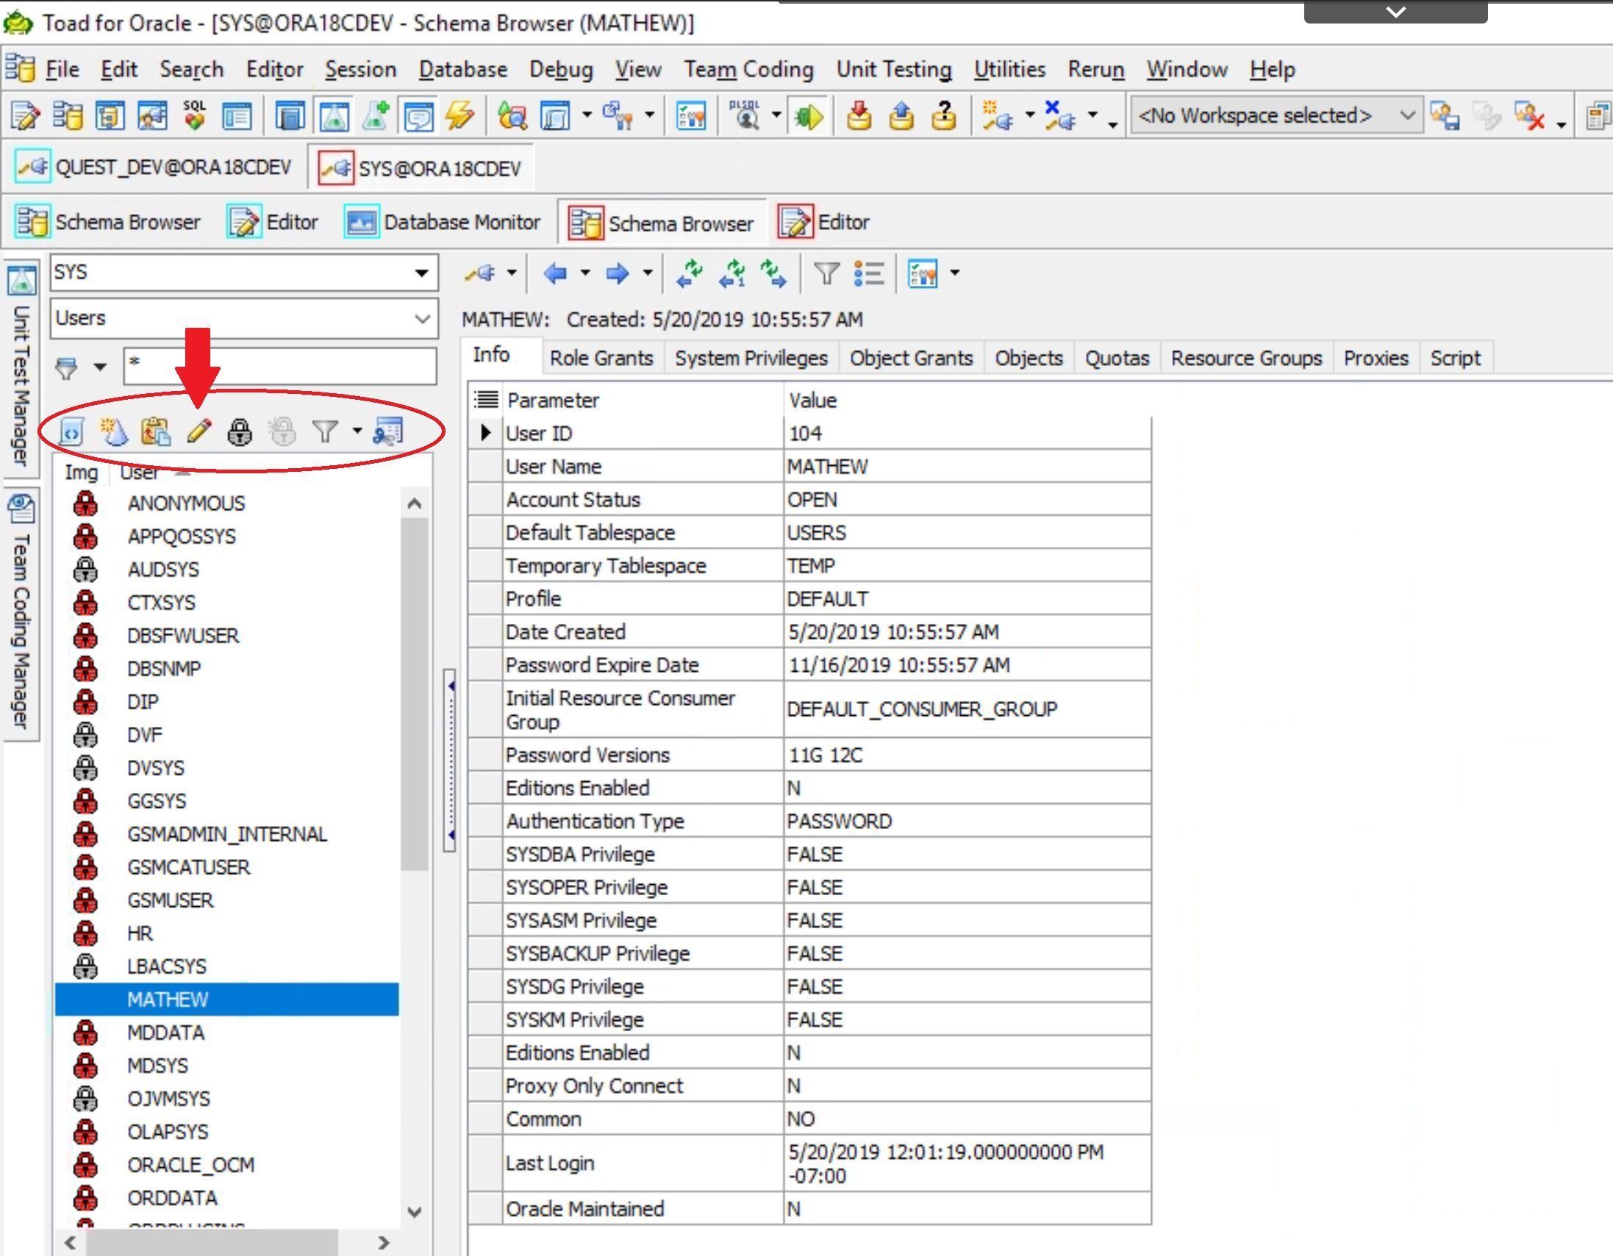The width and height of the screenshot is (1613, 1256).
Task: Switch to the Quotas tab
Action: click(1117, 358)
